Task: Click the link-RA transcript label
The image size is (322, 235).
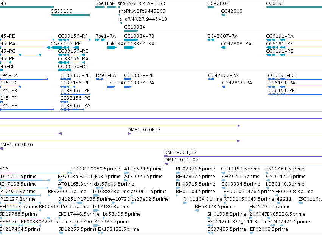Action: (115, 44)
